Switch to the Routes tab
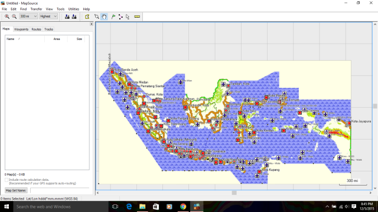The width and height of the screenshot is (378, 212). pos(37,29)
